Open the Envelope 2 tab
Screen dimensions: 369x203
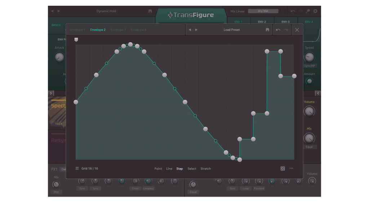click(98, 30)
